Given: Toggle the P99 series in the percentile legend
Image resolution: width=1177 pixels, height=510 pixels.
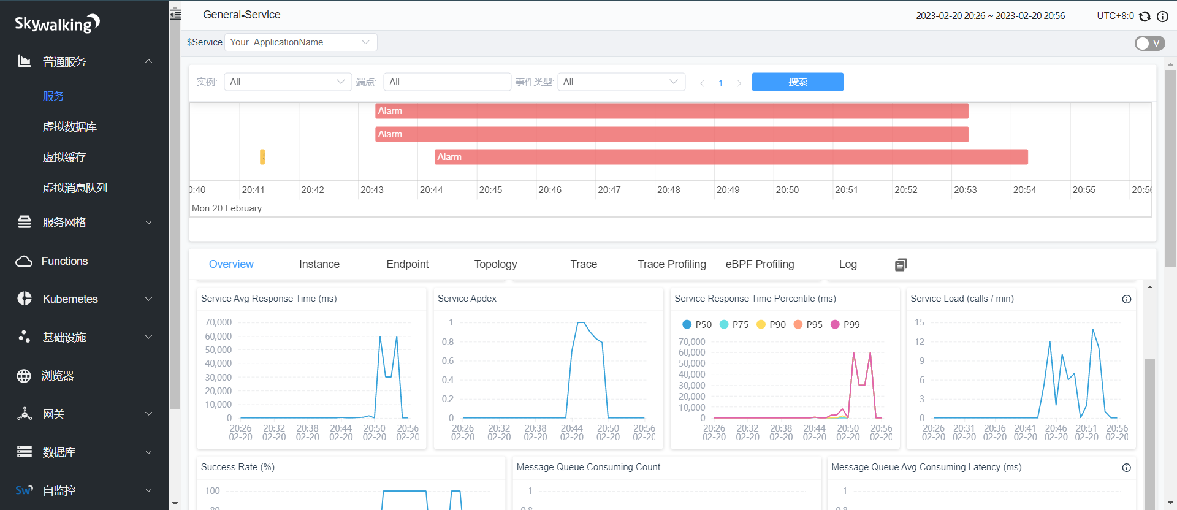Looking at the screenshot, I should pos(845,324).
